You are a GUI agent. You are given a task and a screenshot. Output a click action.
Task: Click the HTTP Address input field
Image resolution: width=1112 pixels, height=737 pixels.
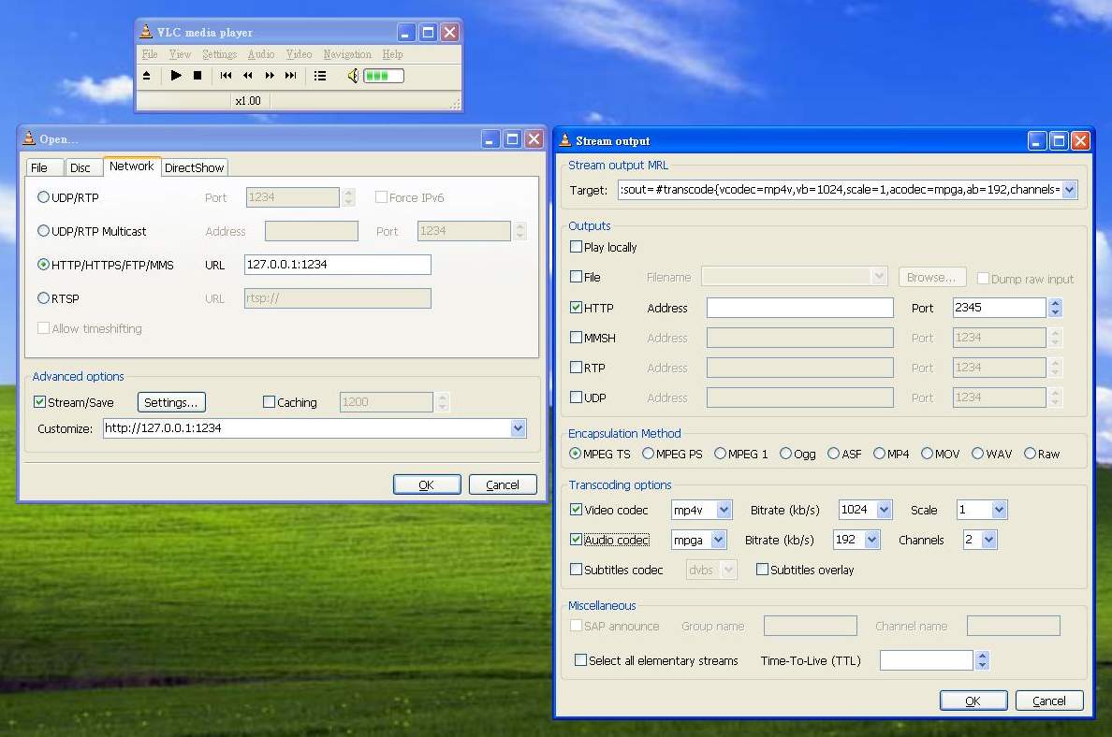799,308
